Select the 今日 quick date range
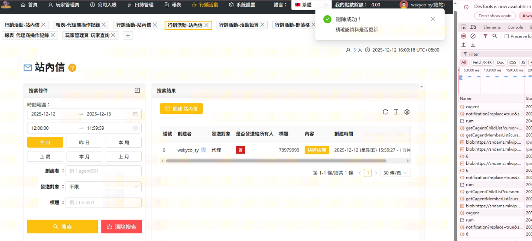The width and height of the screenshot is (532, 241). [x=45, y=142]
